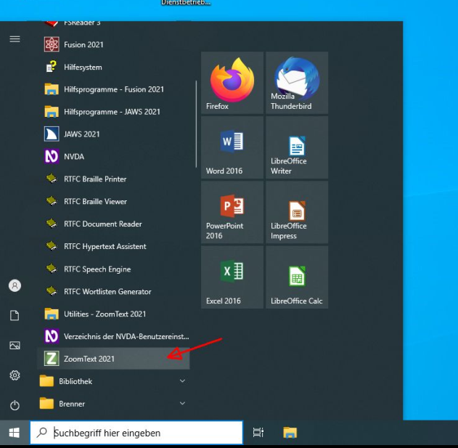
Task: Launch the Excel 2016 tile
Action: click(232, 277)
